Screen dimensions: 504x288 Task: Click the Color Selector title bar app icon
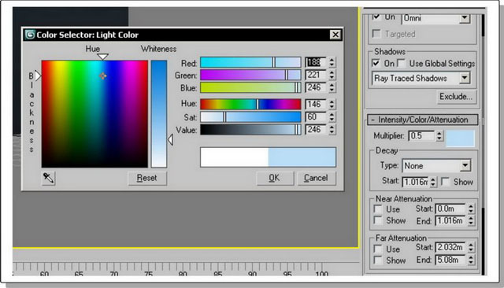pyautogui.click(x=30, y=35)
